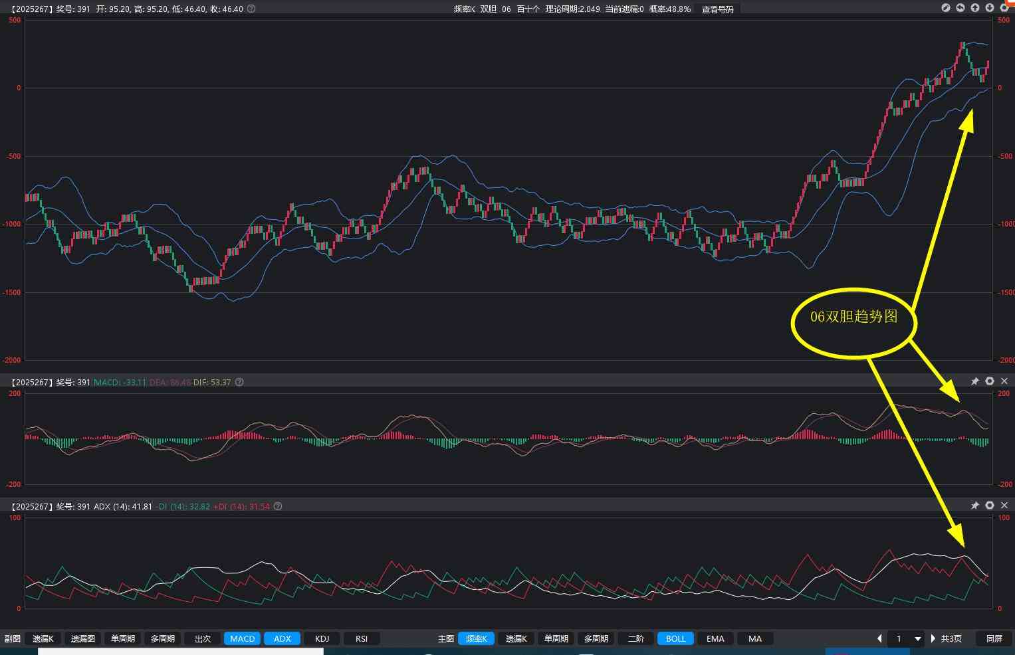Disable the BOLL overlay on main chart

click(x=675, y=638)
